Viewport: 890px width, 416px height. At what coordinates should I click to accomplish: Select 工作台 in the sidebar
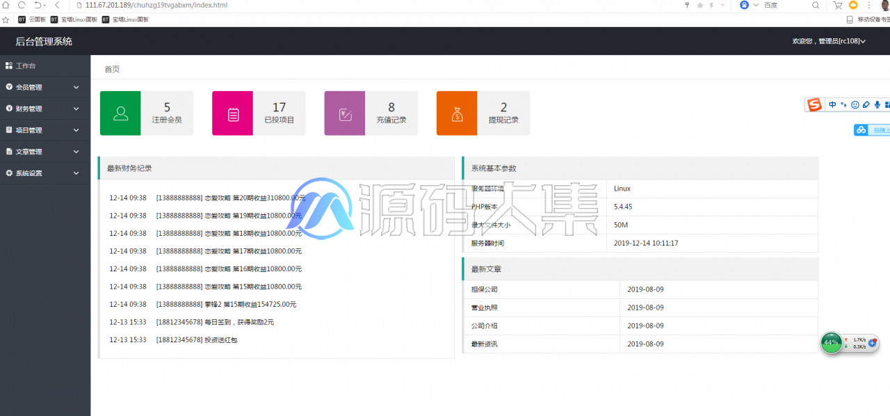45,65
